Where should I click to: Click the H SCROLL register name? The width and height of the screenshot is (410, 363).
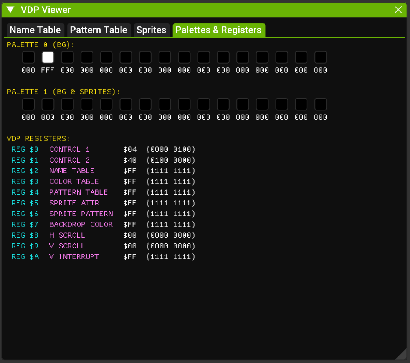point(67,235)
